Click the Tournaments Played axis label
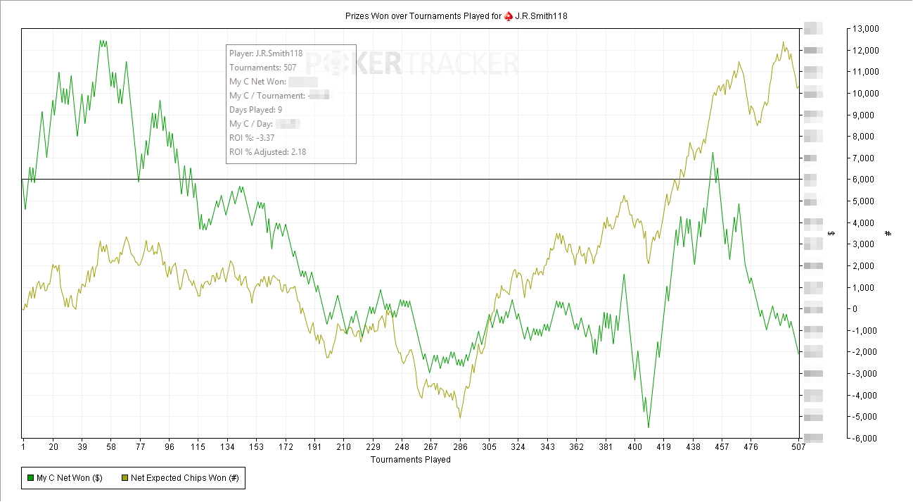 (x=410, y=460)
